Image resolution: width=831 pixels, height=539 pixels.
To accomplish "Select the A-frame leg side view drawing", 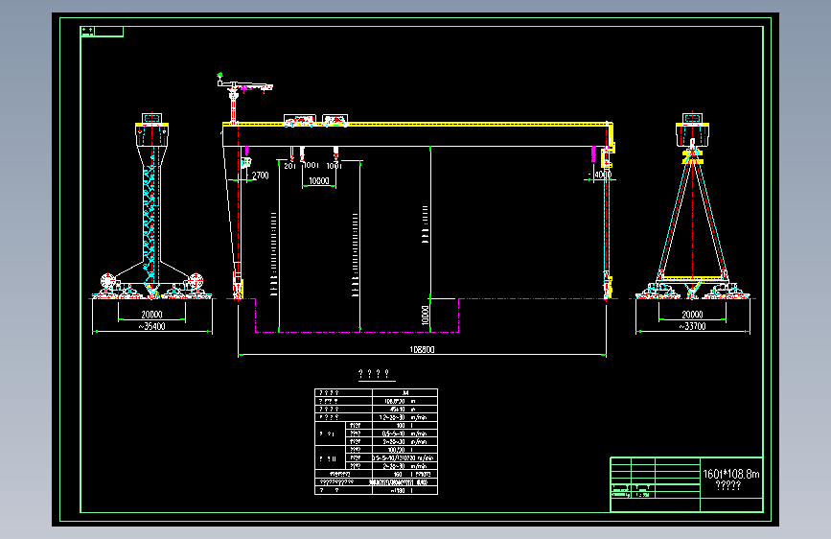I will [692, 205].
